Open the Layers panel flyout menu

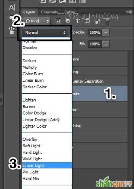[x=129, y=12]
